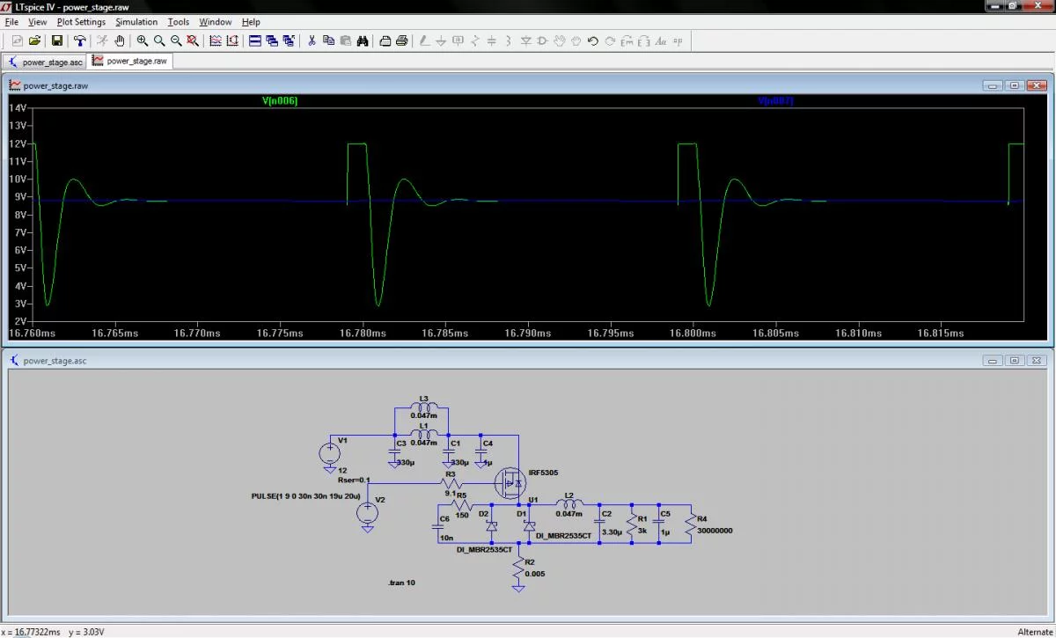Open the Simulation menu
This screenshot has height=638, width=1056.
point(136,21)
